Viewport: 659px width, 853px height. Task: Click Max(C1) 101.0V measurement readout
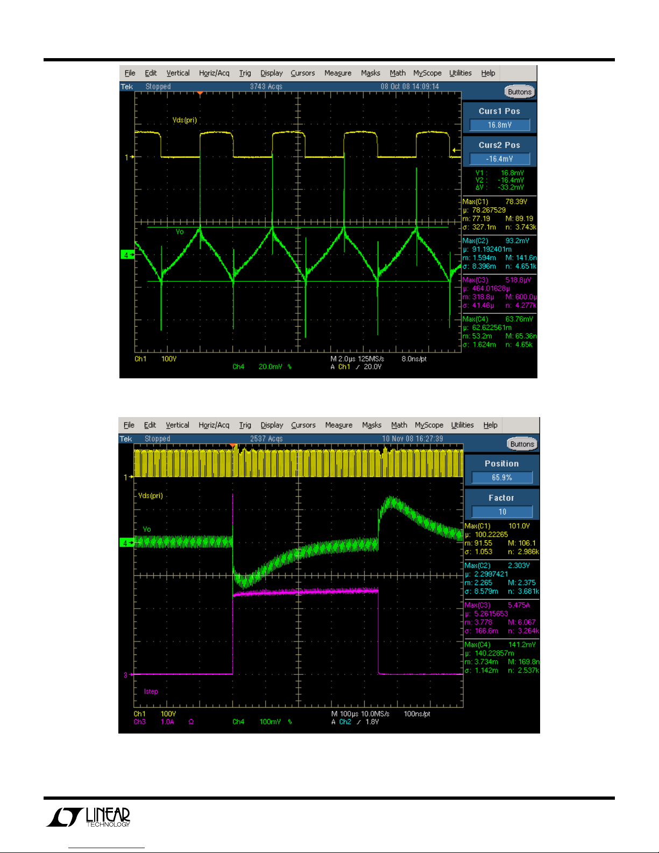[x=498, y=526]
